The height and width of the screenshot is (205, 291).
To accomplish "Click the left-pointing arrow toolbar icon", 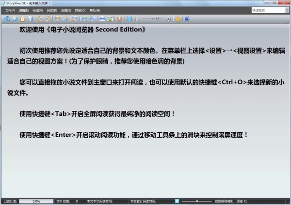I will (x=40, y=19).
